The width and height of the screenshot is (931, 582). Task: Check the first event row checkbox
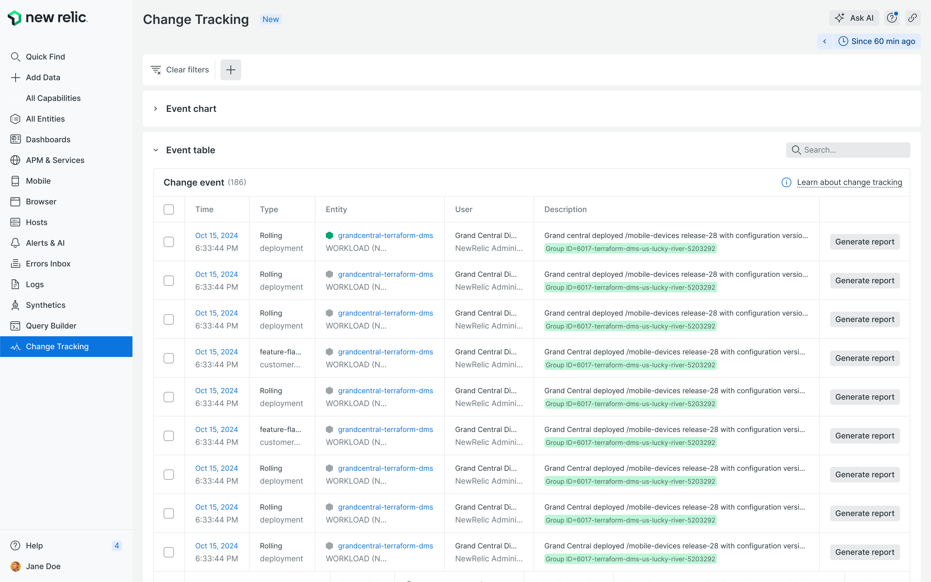168,242
